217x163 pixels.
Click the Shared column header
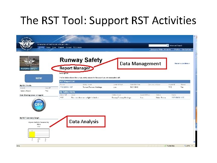183,85
